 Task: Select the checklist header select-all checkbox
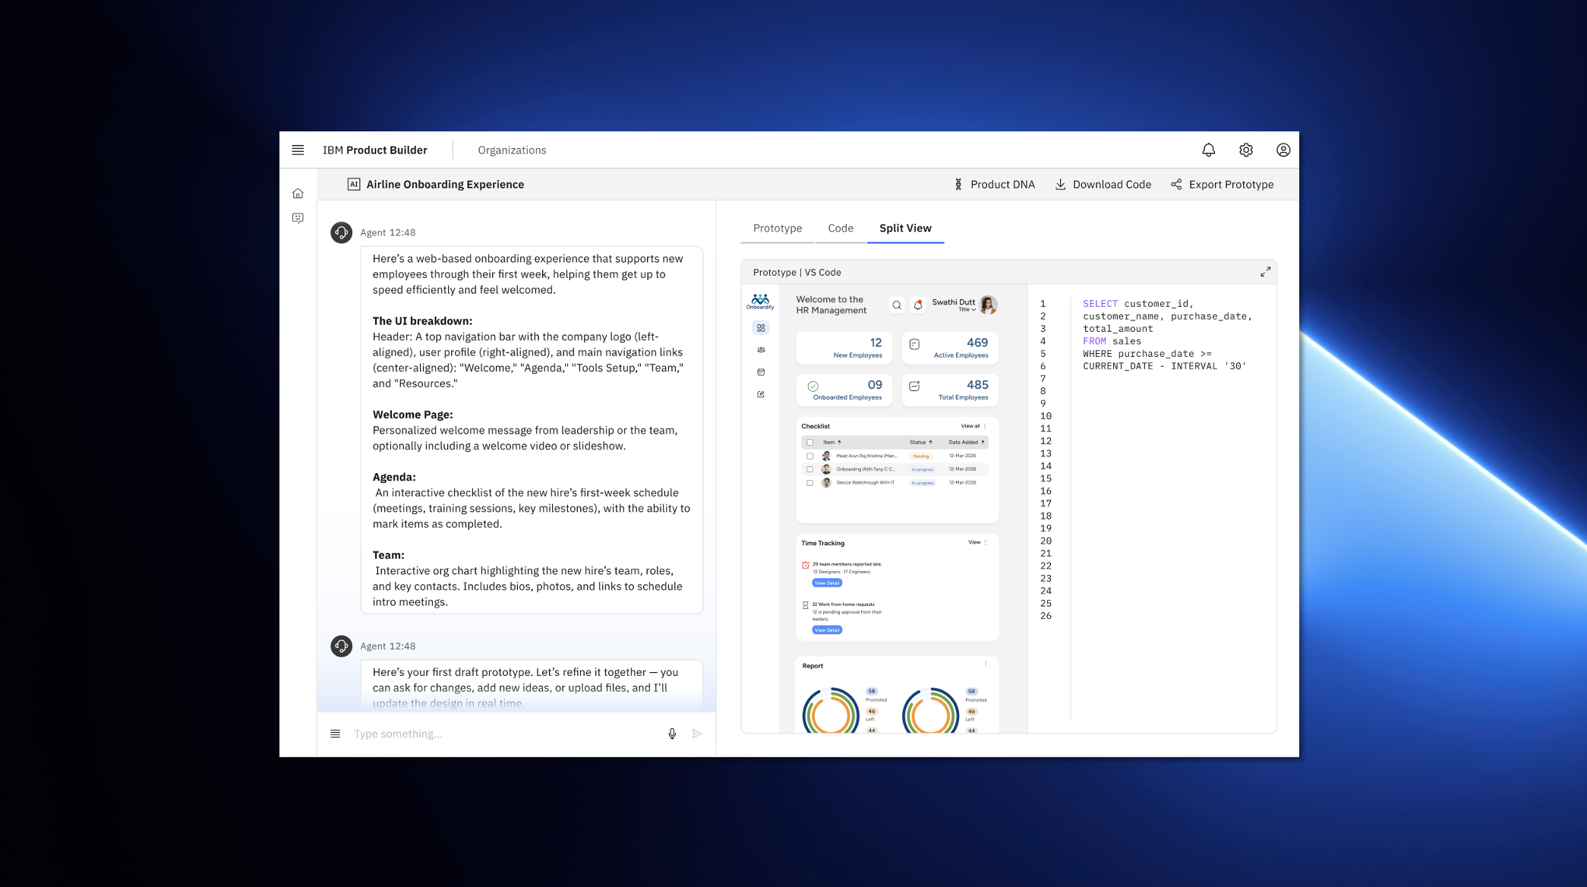tap(810, 443)
